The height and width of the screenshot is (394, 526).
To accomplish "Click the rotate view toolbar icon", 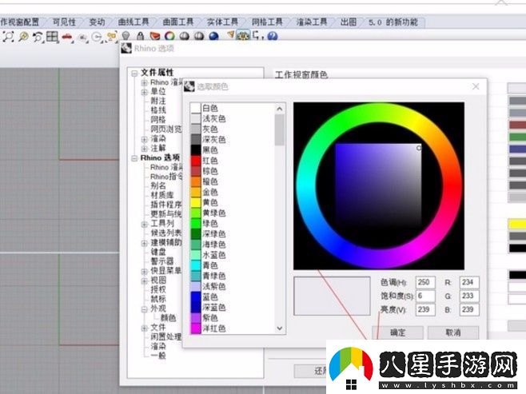I will [x=38, y=36].
